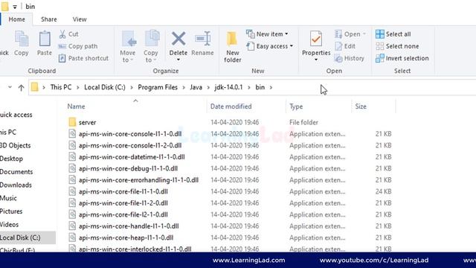The width and height of the screenshot is (476, 268).
Task: Open the Properties checkmark icon
Action: [x=315, y=39]
